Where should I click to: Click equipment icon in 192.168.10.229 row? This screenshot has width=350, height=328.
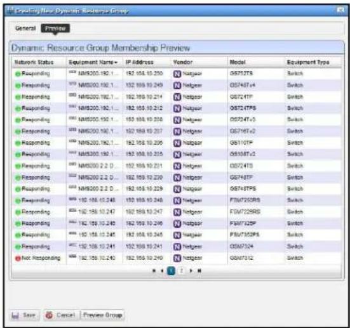72,187
